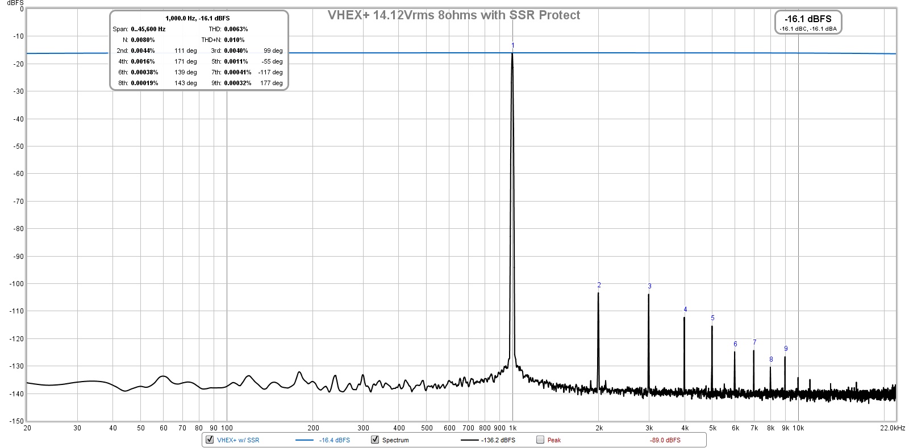Click the -150 level axis label
The image size is (909, 448).
(16, 421)
